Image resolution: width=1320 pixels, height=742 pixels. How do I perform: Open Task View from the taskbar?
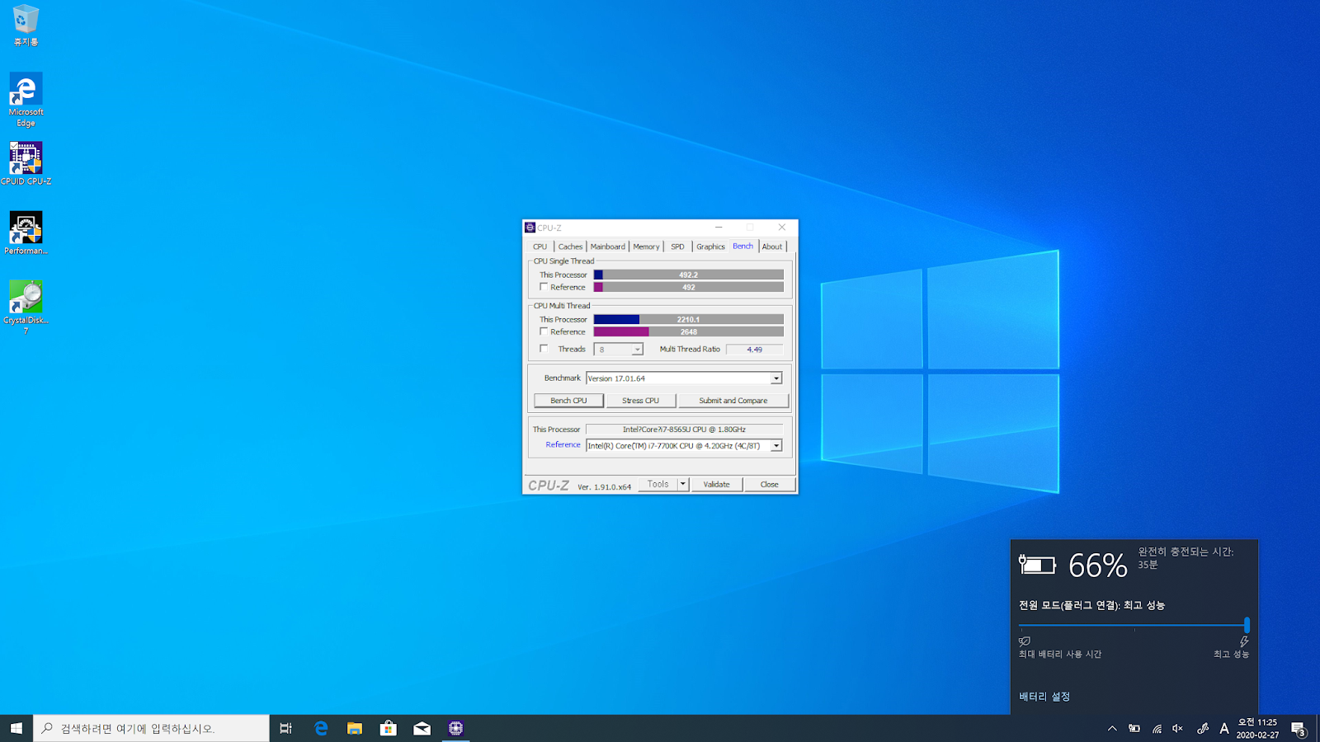click(285, 728)
